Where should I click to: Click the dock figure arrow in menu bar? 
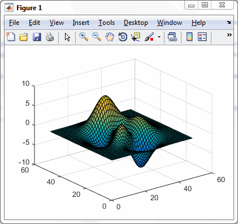(x=229, y=22)
